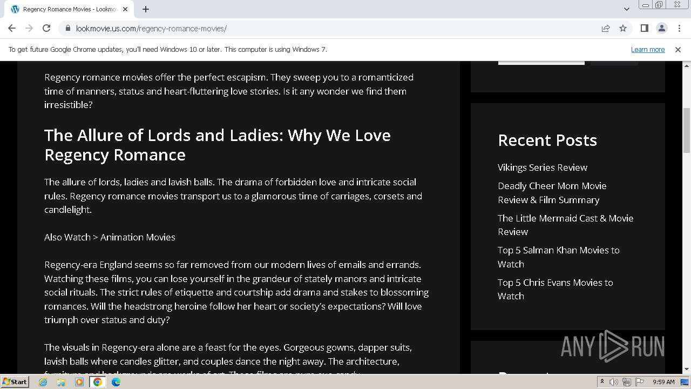
Task: Launch Microsoft Edge from the taskbar
Action: click(x=116, y=382)
